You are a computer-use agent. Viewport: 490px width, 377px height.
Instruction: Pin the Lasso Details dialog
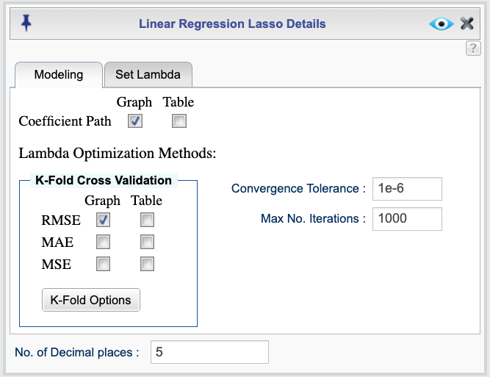[x=26, y=23]
